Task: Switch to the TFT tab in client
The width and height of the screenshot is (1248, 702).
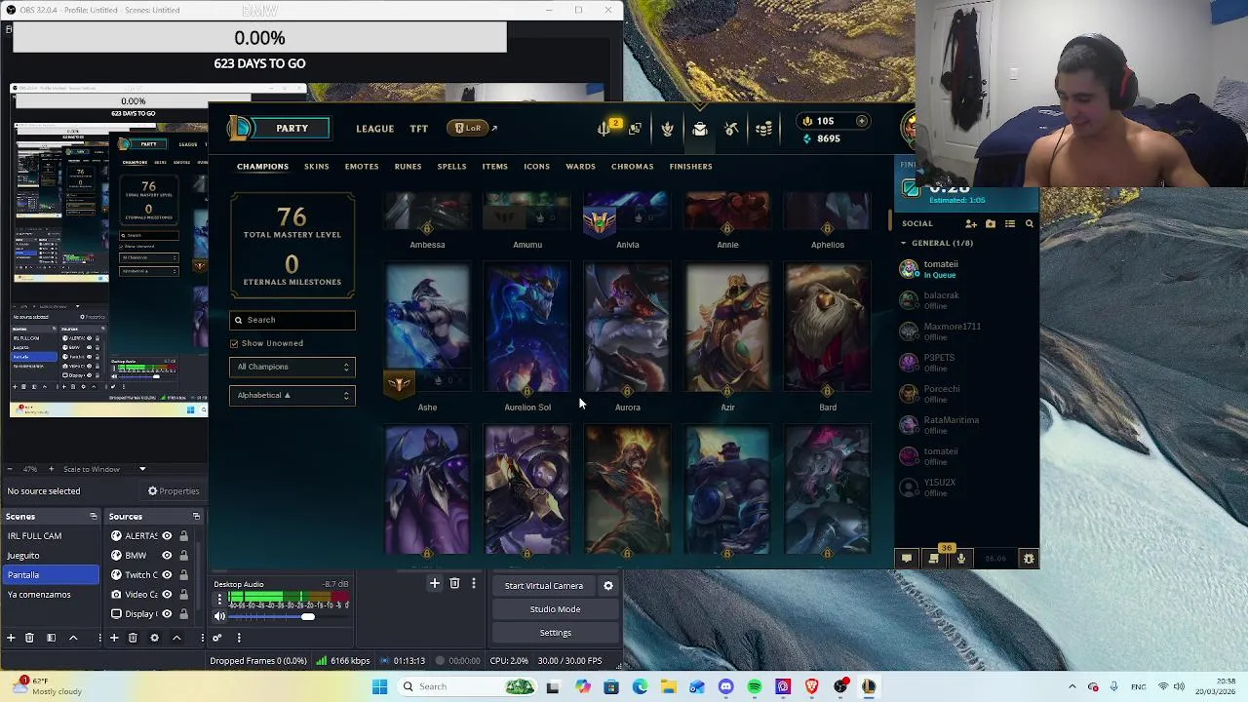Action: [418, 129]
